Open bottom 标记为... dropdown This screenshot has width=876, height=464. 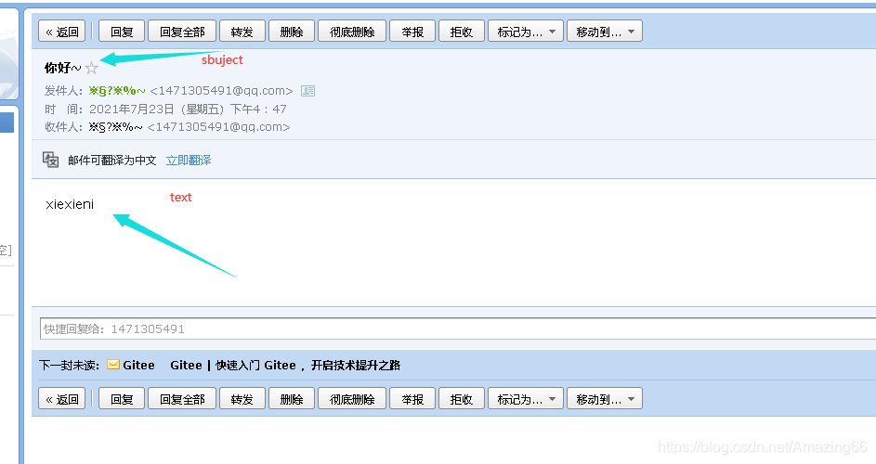[526, 399]
